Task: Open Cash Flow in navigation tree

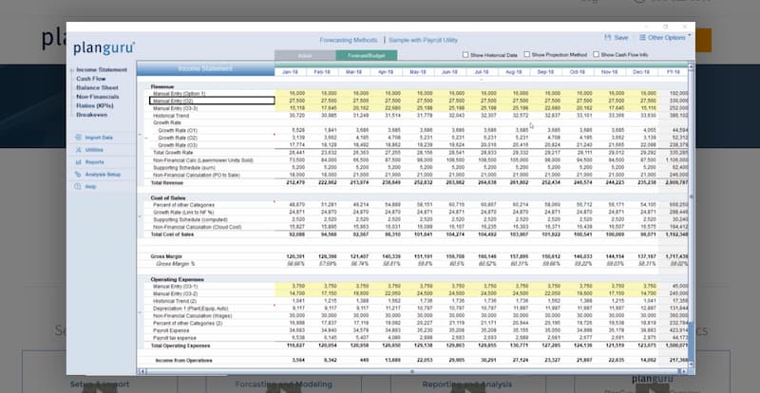Action: (x=90, y=79)
